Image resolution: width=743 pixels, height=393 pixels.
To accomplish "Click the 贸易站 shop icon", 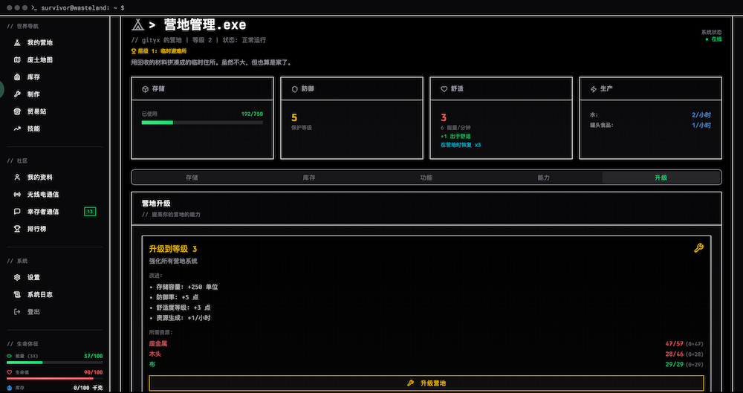I will pyautogui.click(x=18, y=111).
